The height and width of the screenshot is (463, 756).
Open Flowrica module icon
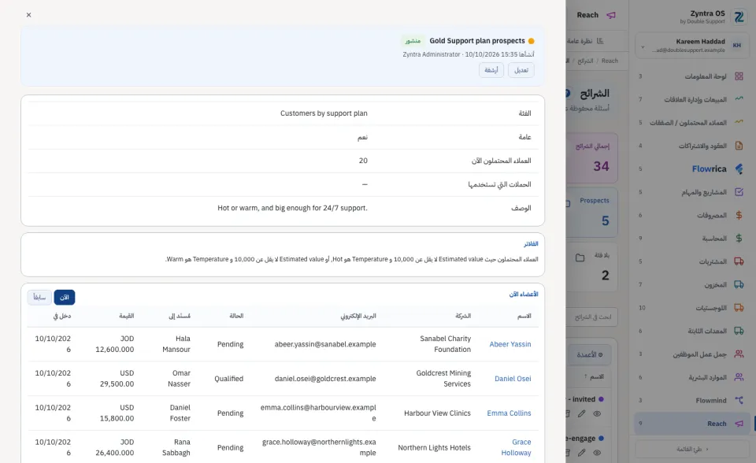point(739,169)
